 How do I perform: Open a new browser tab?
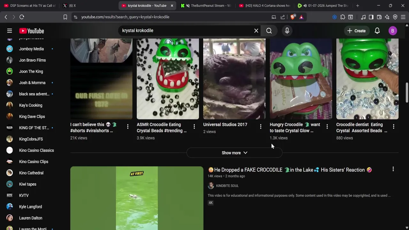[x=358, y=5]
